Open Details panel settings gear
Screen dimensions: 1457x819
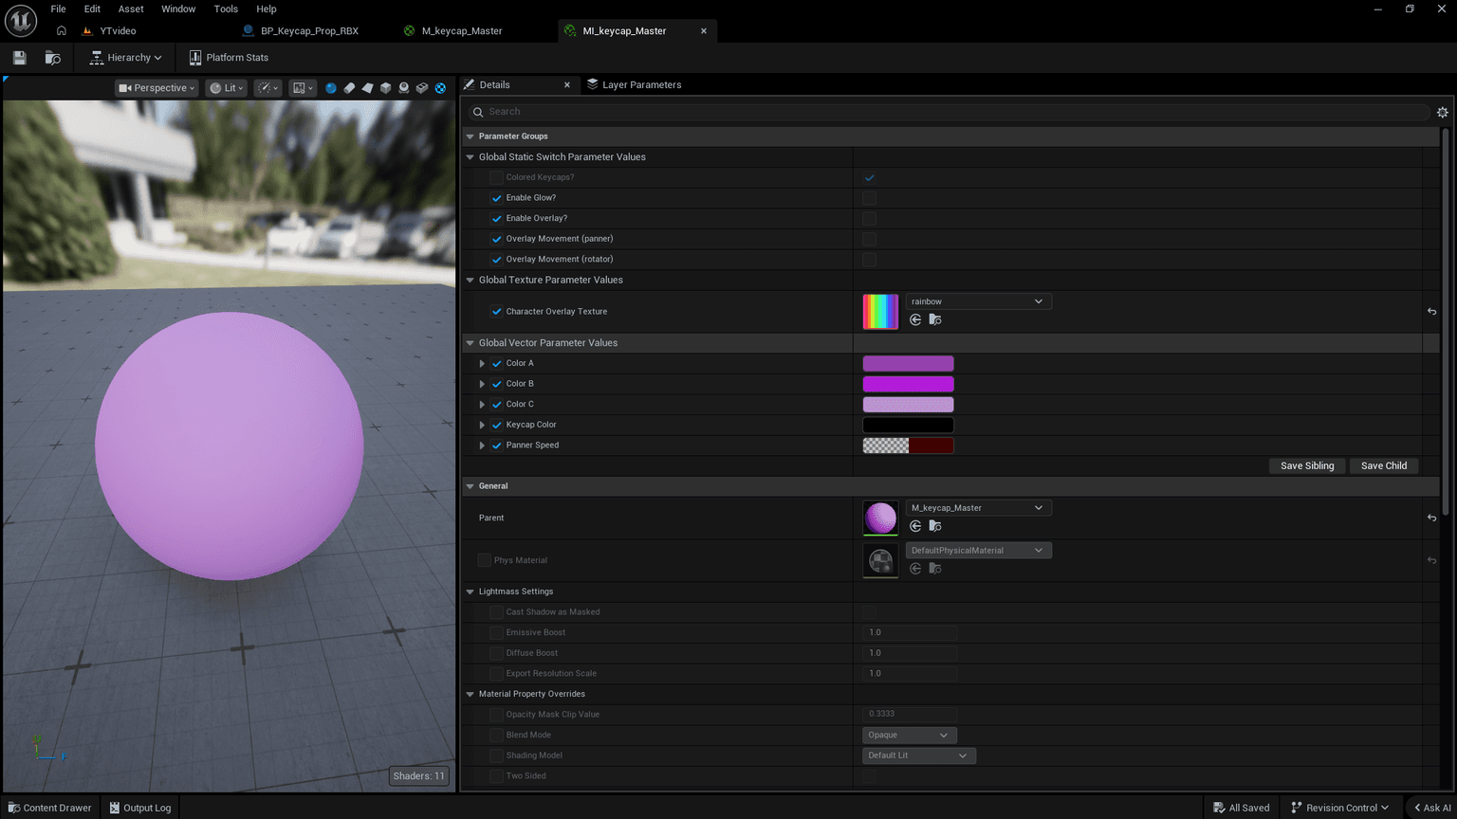tap(1443, 112)
